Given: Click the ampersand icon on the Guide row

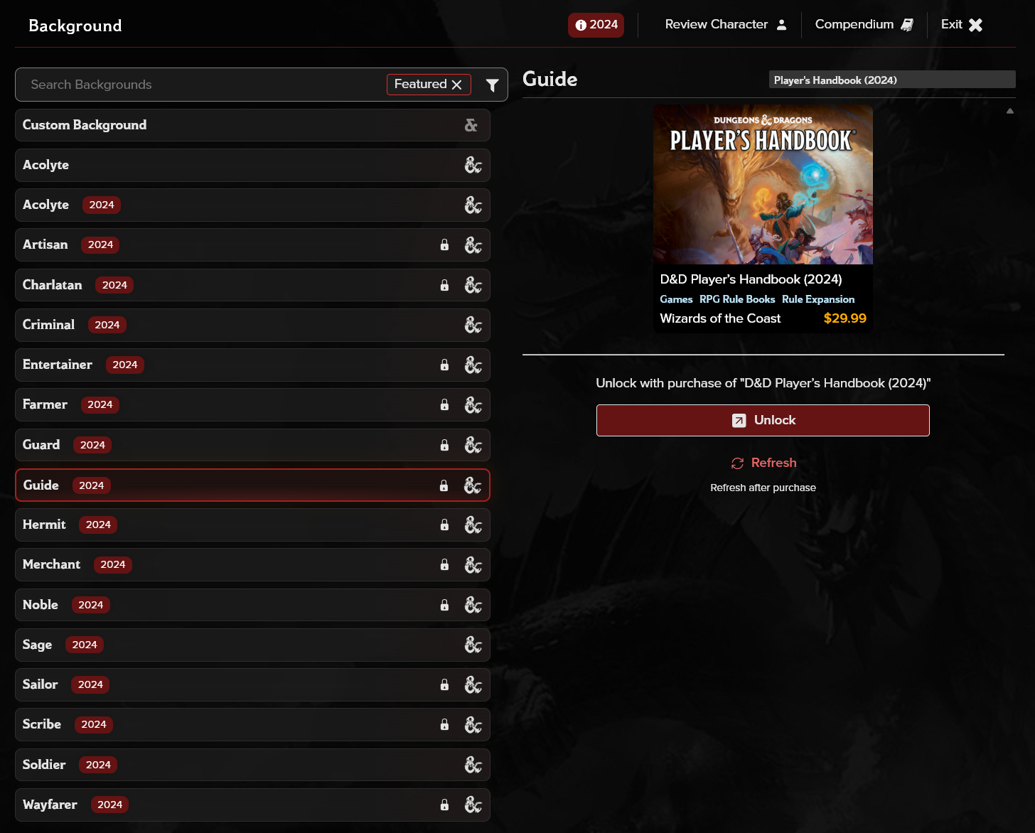Looking at the screenshot, I should tap(472, 485).
